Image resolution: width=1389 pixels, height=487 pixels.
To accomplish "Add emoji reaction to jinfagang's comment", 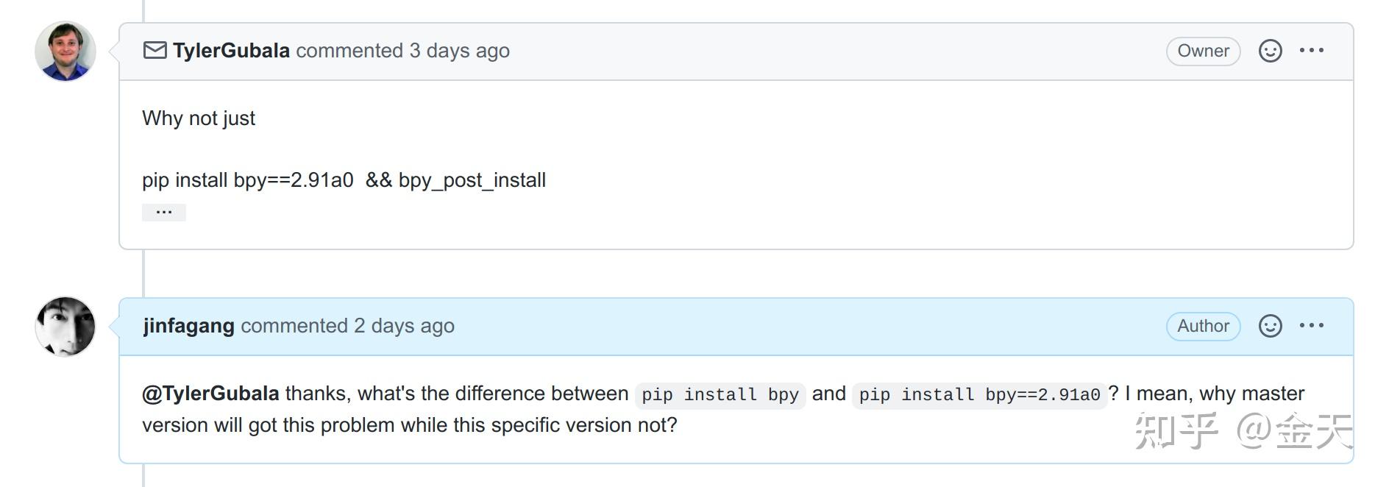I will [1270, 326].
